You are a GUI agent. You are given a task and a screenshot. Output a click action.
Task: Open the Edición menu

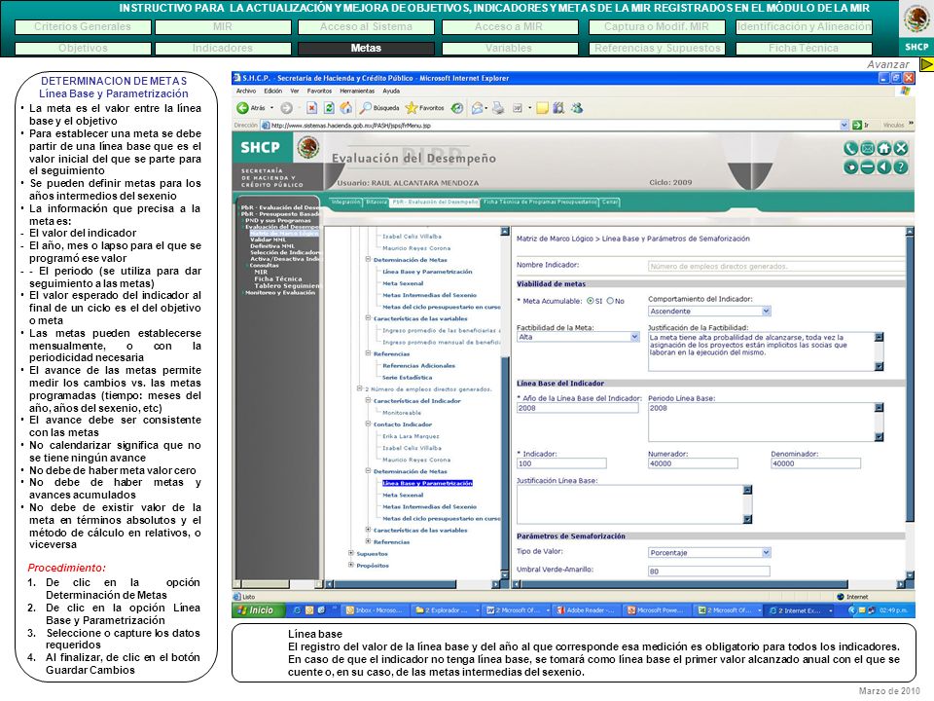click(x=273, y=92)
